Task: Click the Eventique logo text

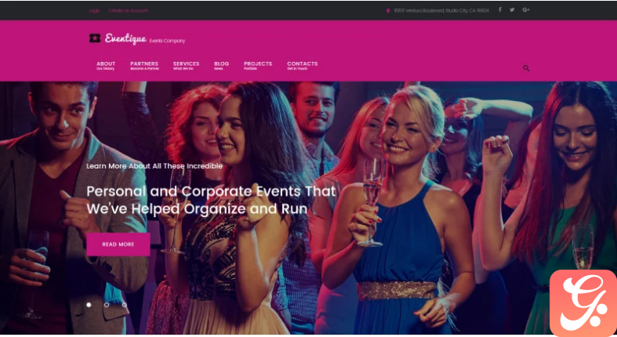Action: coord(125,38)
